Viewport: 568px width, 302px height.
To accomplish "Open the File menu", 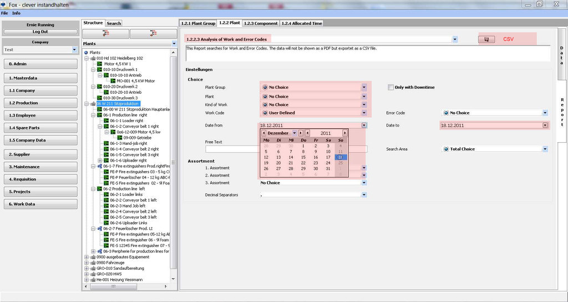I will pyautogui.click(x=4, y=13).
